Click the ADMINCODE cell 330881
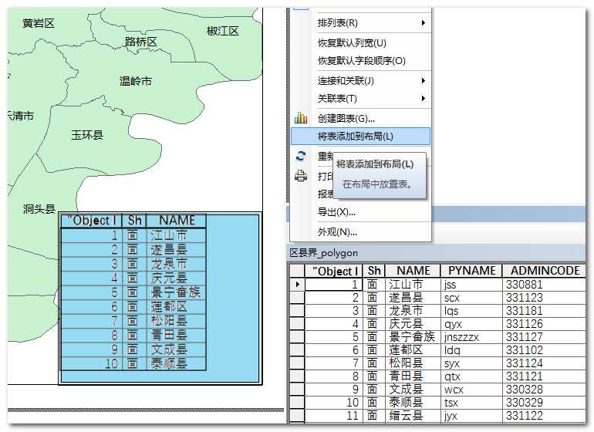Screen dimensions: 594x432 (x=545, y=284)
